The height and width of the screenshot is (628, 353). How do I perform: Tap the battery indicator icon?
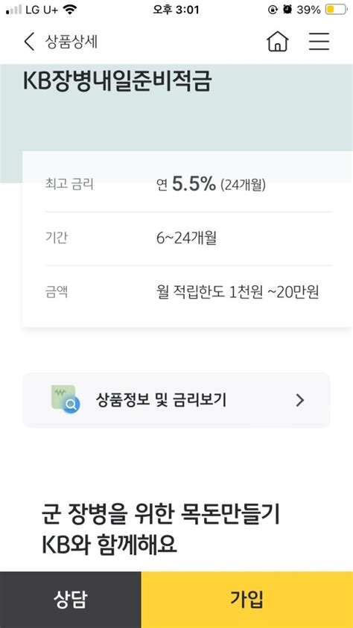[x=335, y=10]
